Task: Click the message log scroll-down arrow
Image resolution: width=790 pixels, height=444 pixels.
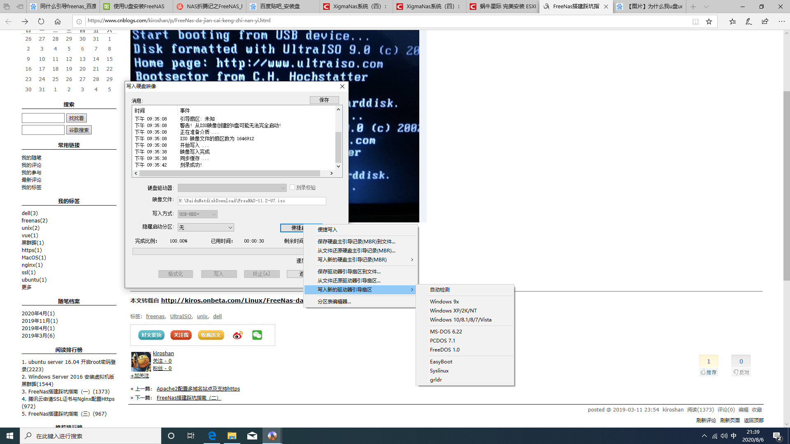Action: (x=338, y=166)
